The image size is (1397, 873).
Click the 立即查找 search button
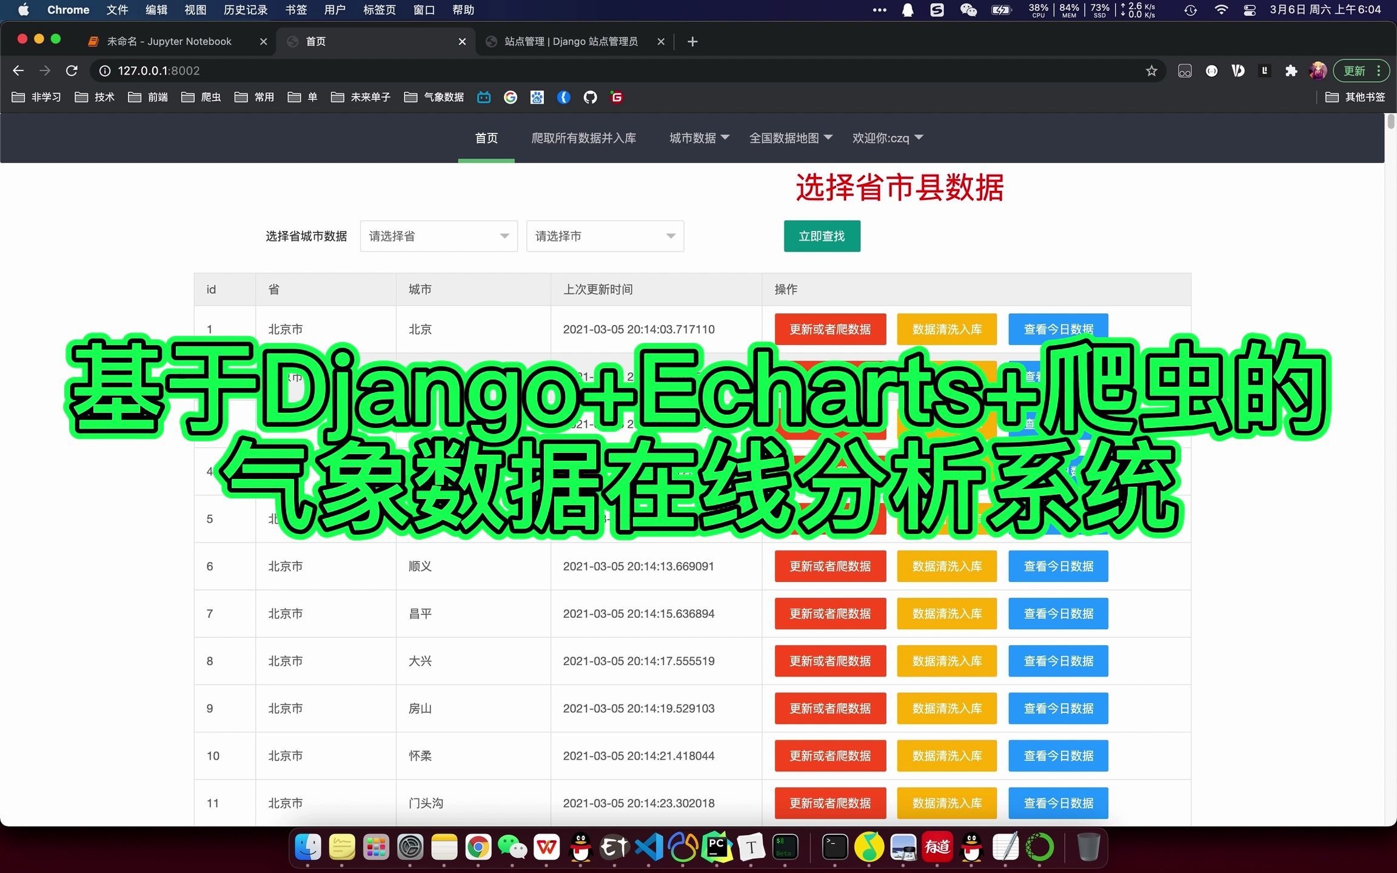click(822, 236)
